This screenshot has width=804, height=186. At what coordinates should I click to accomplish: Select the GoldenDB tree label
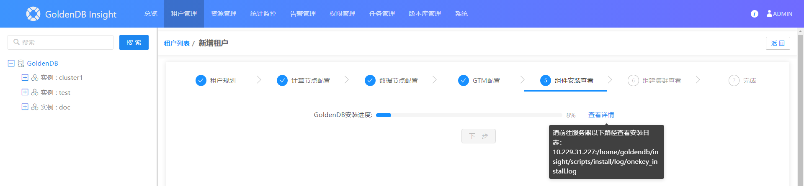point(42,64)
